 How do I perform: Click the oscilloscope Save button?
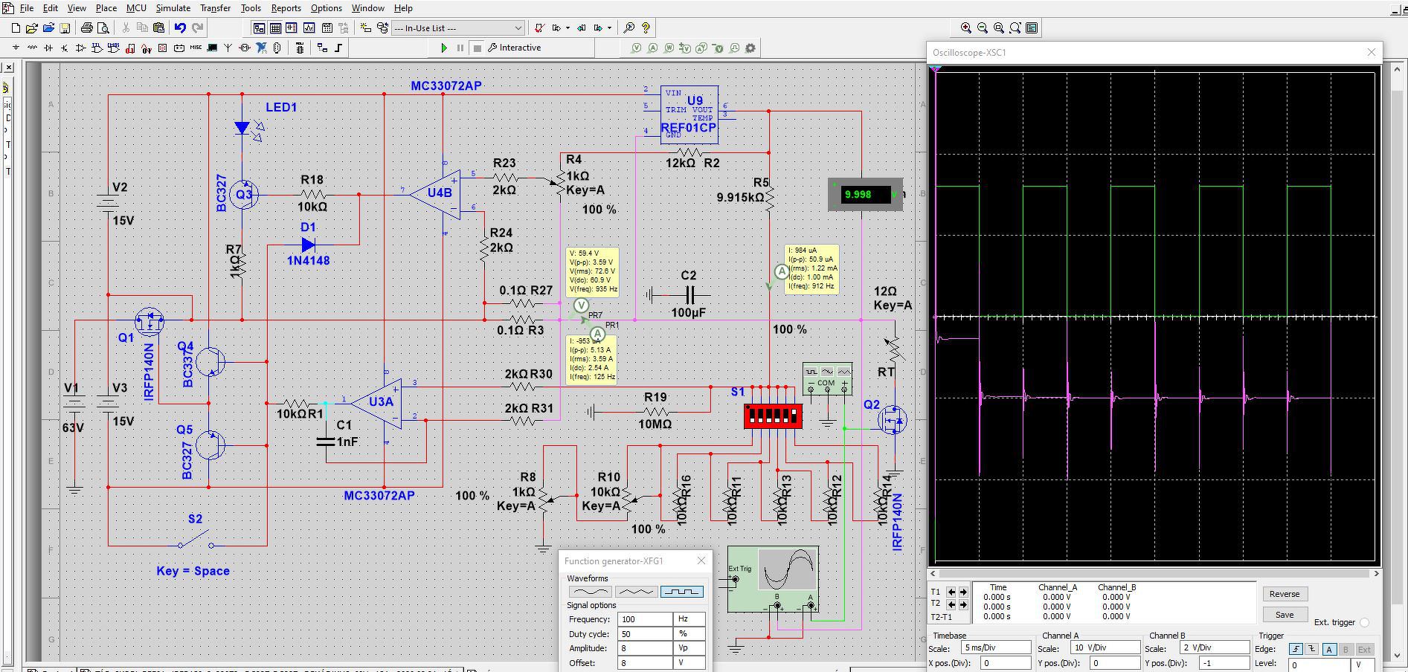click(1284, 615)
